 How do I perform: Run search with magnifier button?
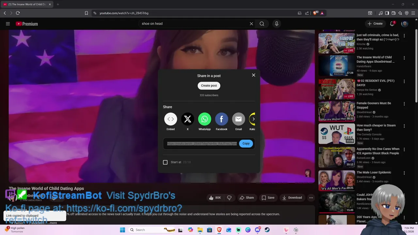pyautogui.click(x=262, y=23)
